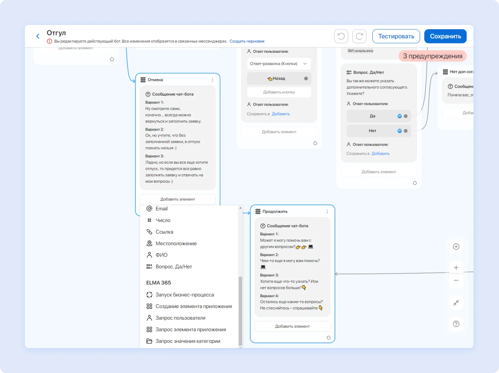Click the redo arrow icon
Image resolution: width=499 pixels, height=373 pixels.
(359, 36)
